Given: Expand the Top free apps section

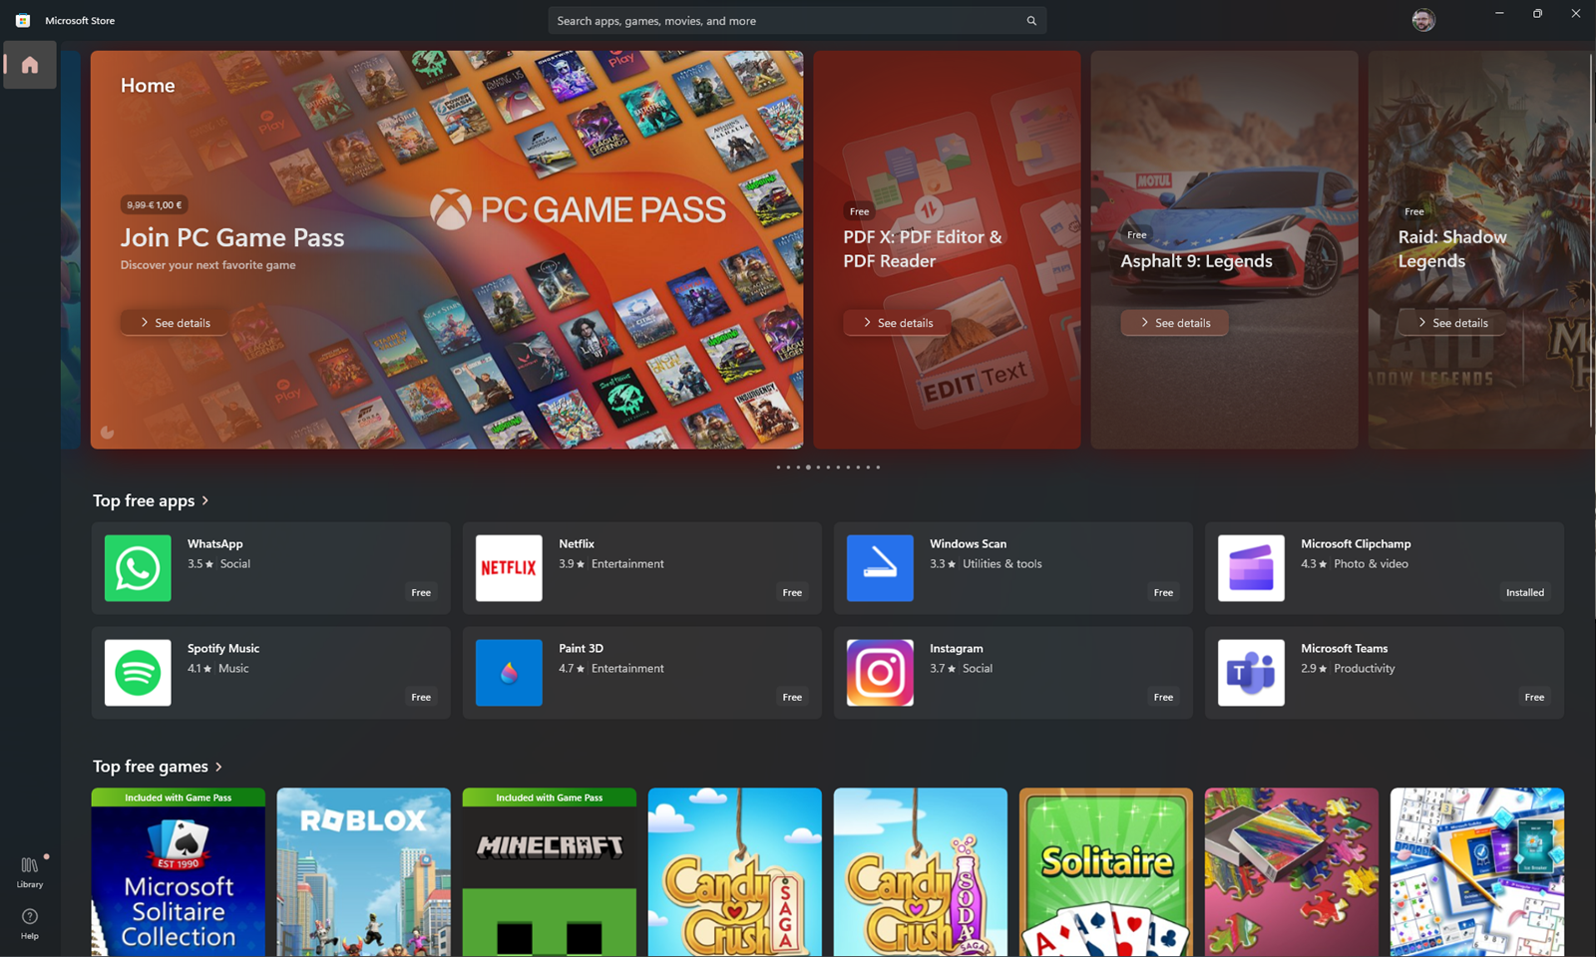Looking at the screenshot, I should 151,500.
